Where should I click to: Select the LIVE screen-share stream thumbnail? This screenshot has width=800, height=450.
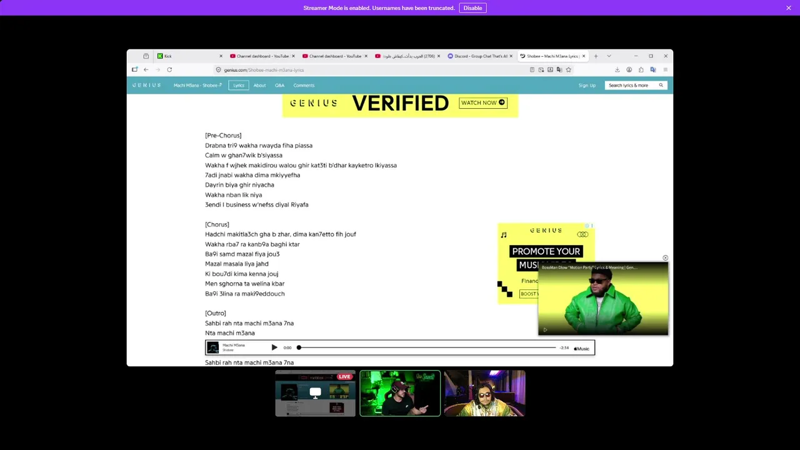coord(316,393)
